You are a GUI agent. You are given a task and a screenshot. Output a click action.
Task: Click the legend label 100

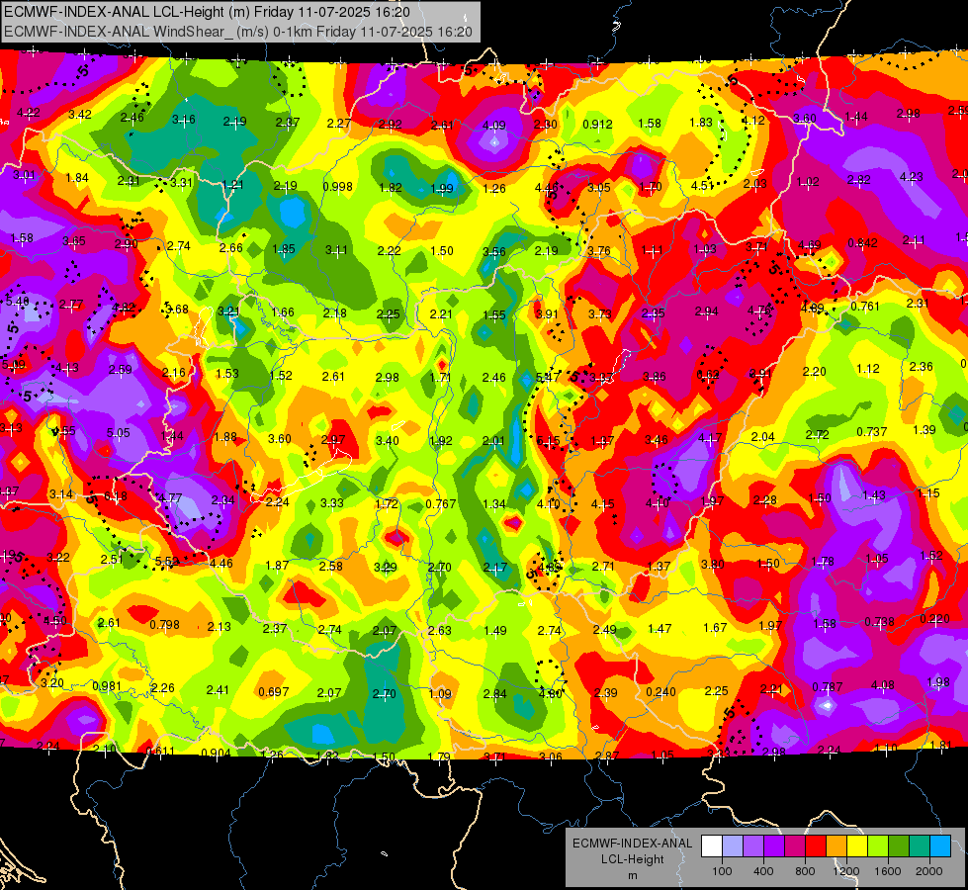click(722, 871)
